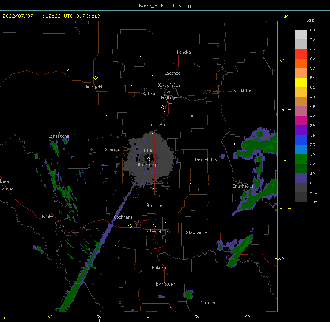This screenshot has height=322, width=330.
Task: Select the RockyMH label
Action: [94, 87]
